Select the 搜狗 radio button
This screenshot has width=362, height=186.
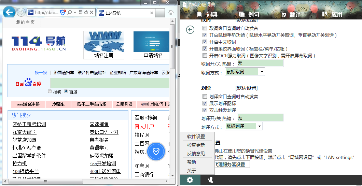[x=50, y=91]
